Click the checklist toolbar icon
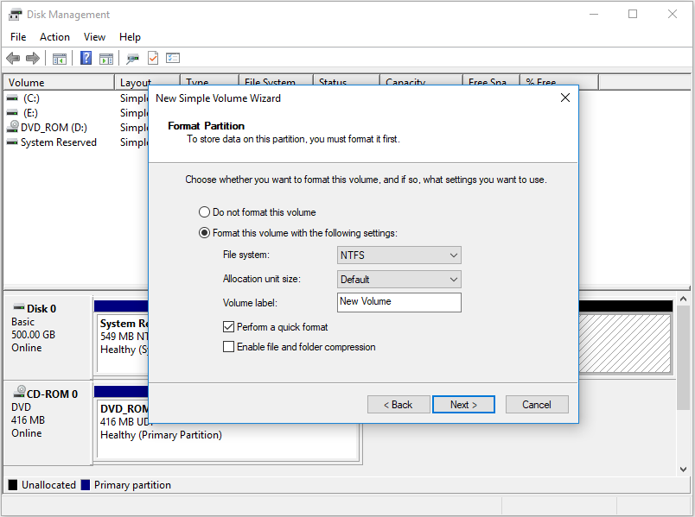The height and width of the screenshot is (517, 695). (173, 59)
